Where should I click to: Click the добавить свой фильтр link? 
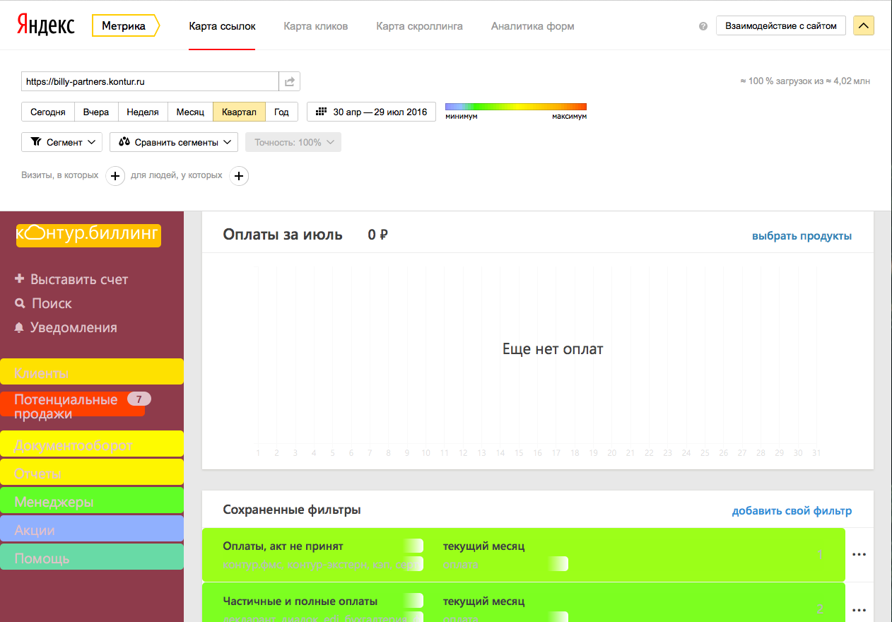click(x=792, y=510)
